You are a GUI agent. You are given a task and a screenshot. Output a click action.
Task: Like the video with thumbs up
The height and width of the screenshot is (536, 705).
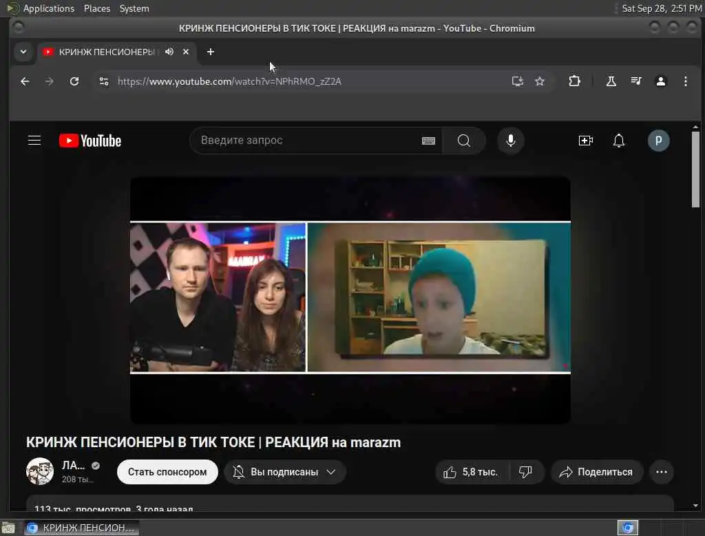click(x=471, y=472)
